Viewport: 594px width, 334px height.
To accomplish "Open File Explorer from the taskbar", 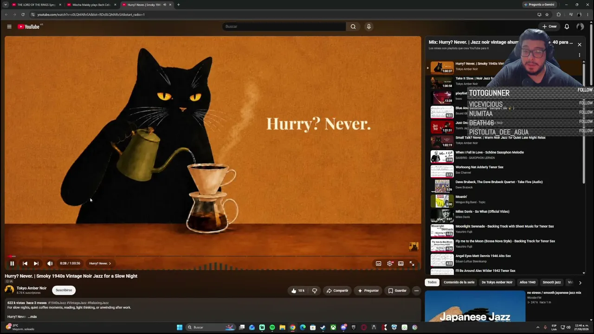I will pos(282,328).
